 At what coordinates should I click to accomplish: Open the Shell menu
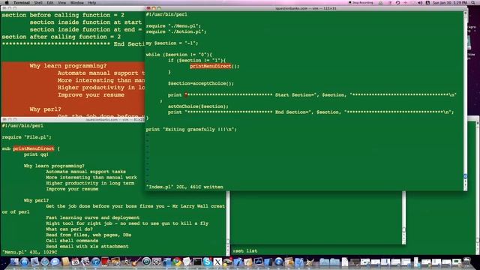[38, 3]
